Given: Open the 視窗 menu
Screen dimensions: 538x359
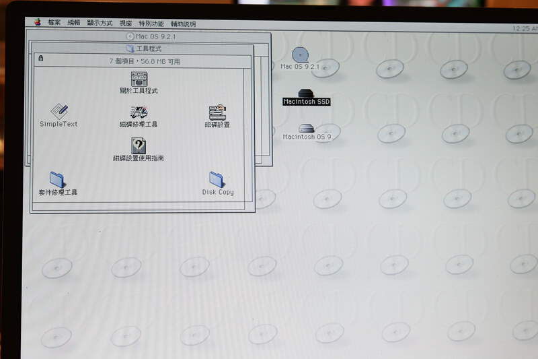Looking at the screenshot, I should coord(126,24).
